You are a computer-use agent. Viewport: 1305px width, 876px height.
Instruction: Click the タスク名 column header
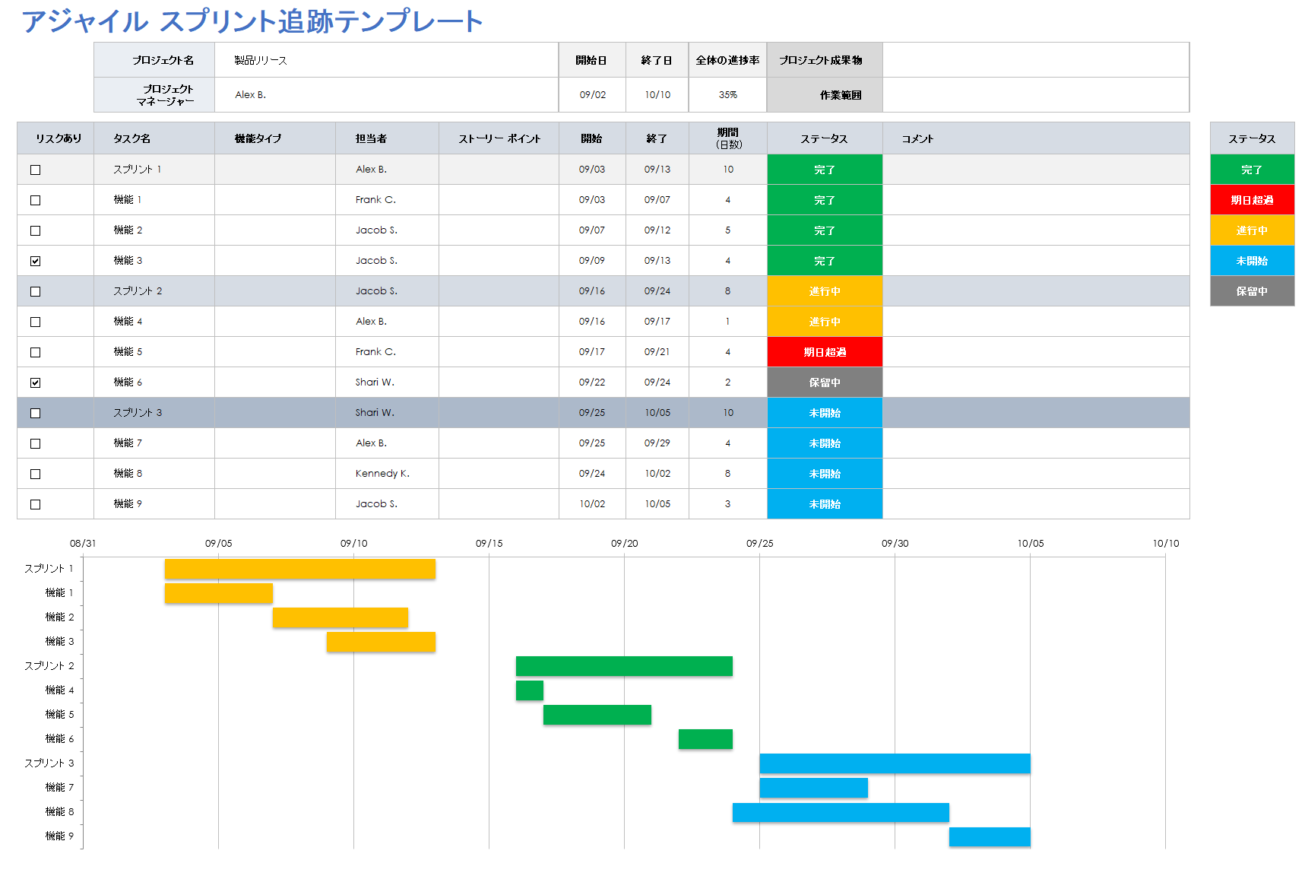coord(154,138)
